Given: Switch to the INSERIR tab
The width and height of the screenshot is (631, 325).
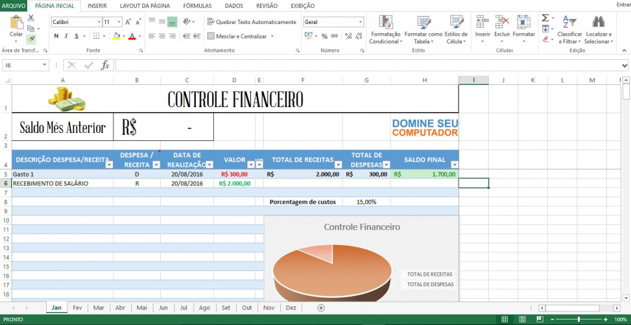Looking at the screenshot, I should click(97, 6).
